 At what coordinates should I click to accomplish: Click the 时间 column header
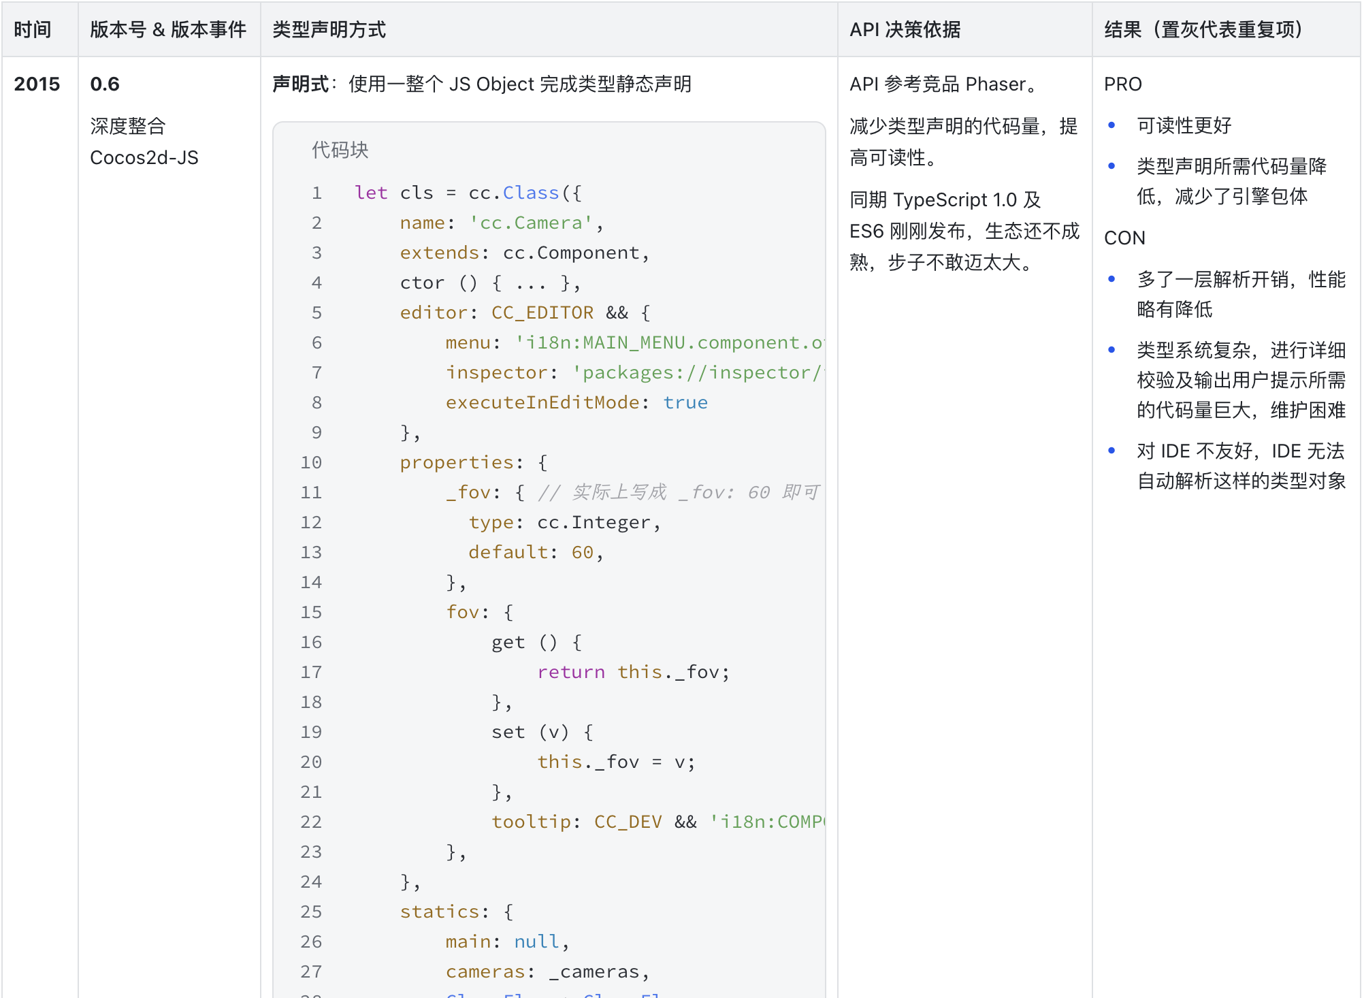33,30
